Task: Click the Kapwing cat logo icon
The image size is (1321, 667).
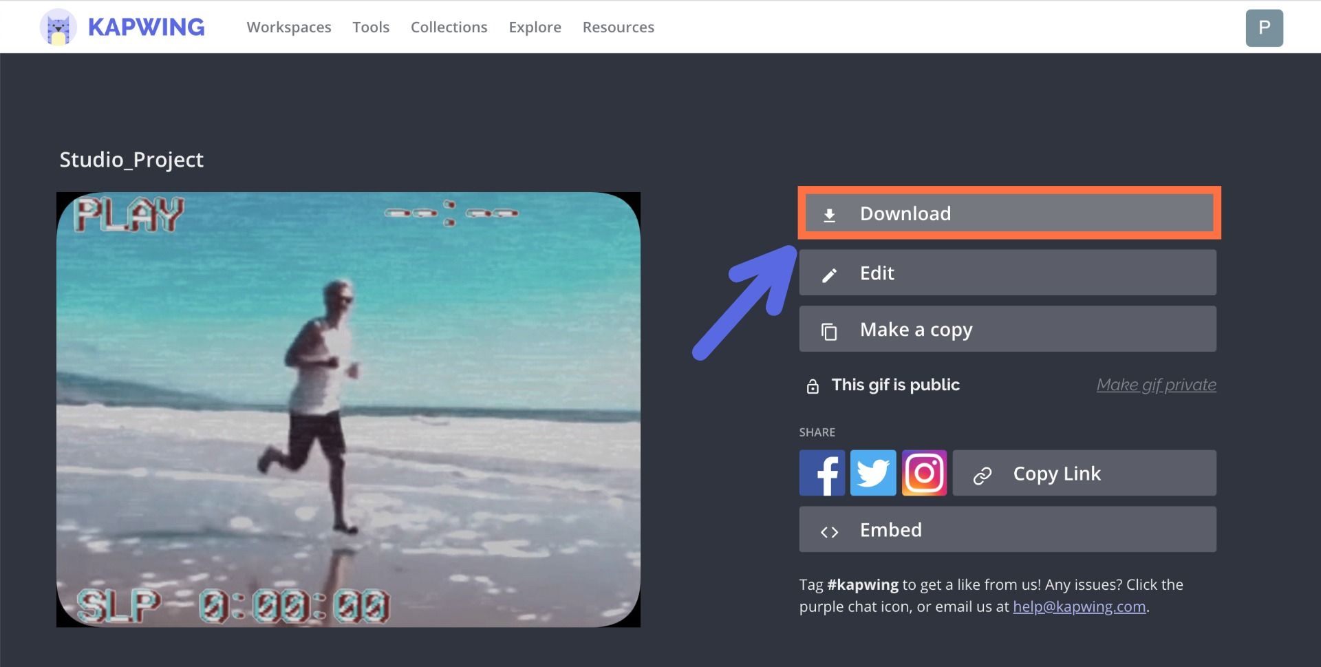Action: pyautogui.click(x=58, y=28)
